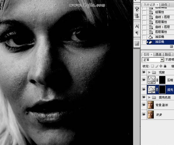Open the Brush Presets dock icon
174x145 pixels.
[x=137, y=9]
